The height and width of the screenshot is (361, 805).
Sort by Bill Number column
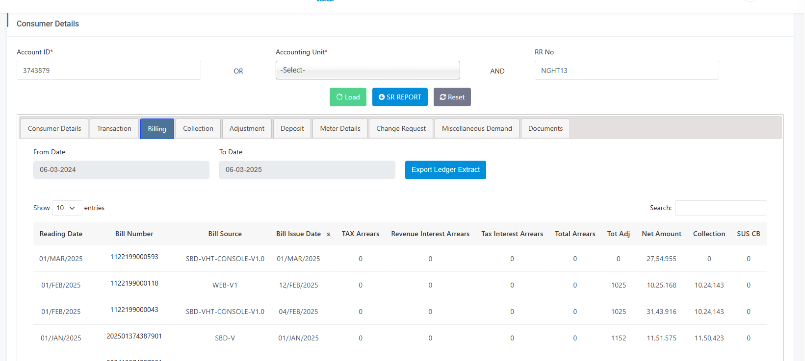click(x=134, y=234)
